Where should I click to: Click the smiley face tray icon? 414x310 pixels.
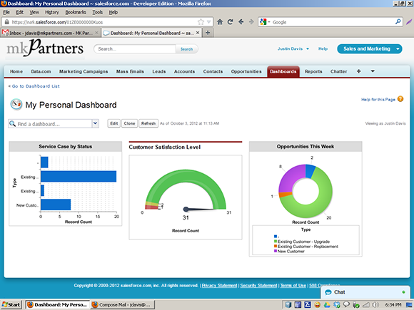click(x=318, y=305)
